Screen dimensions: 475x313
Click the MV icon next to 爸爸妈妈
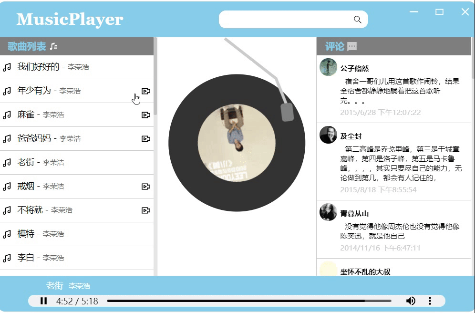pos(145,138)
